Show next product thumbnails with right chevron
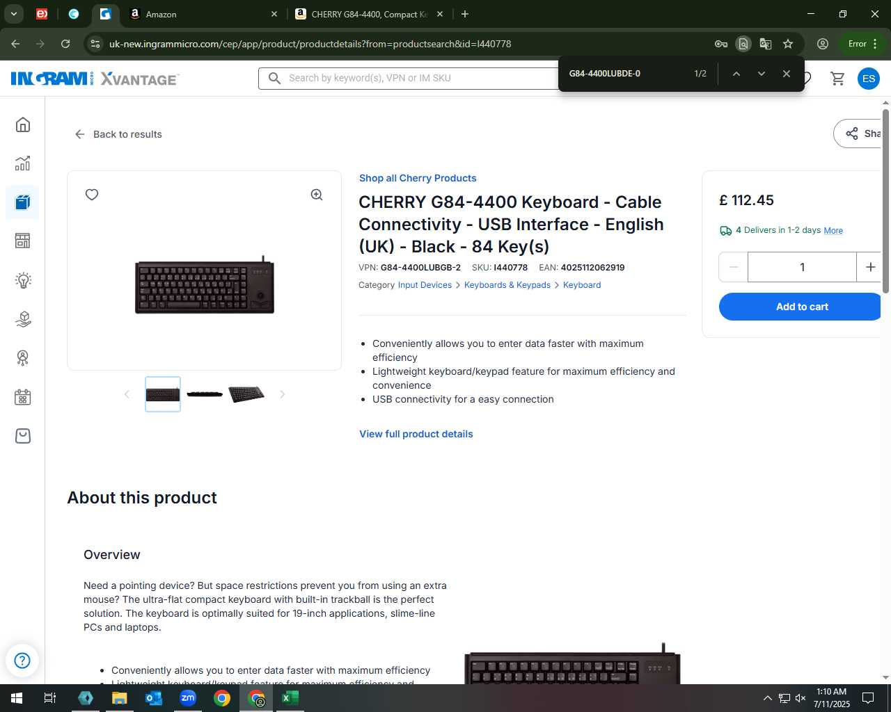This screenshot has height=712, width=891. [x=282, y=394]
